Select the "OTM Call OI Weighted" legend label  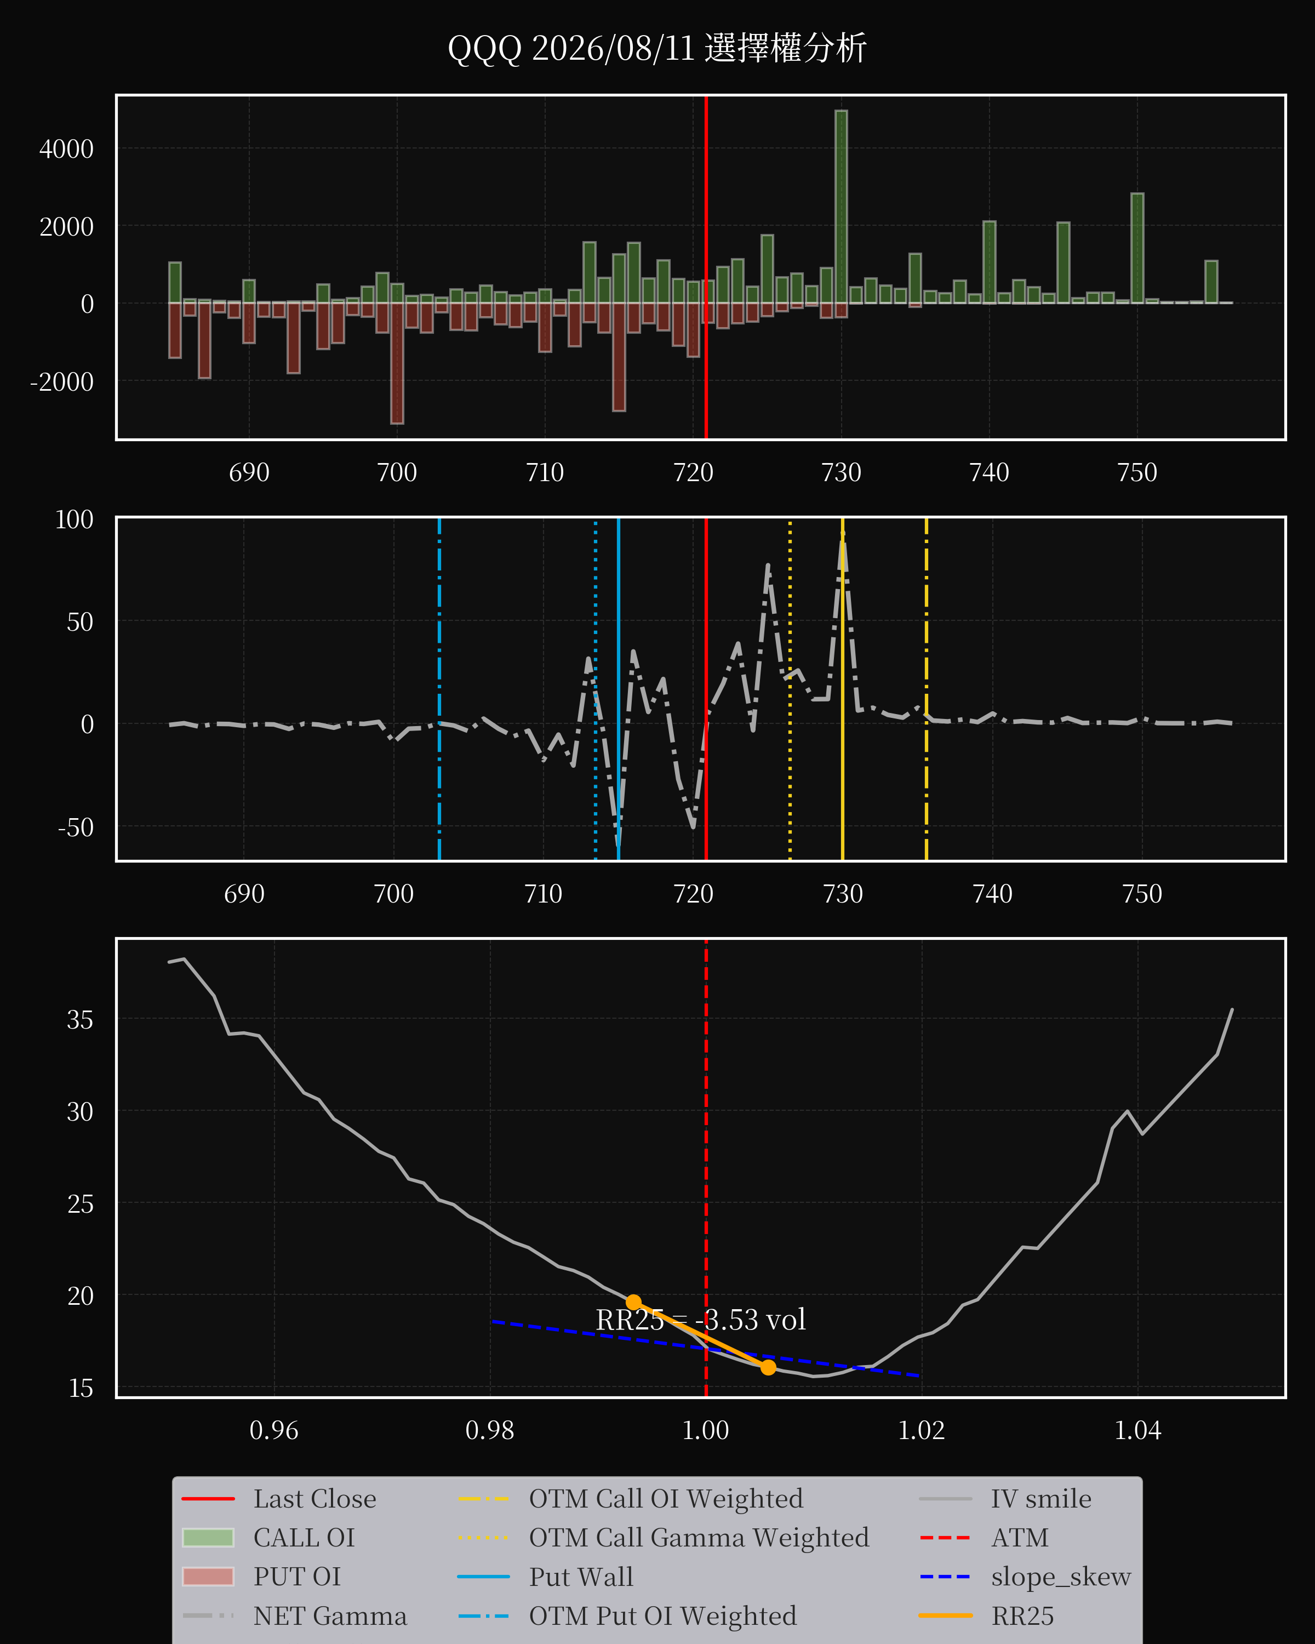[666, 1499]
